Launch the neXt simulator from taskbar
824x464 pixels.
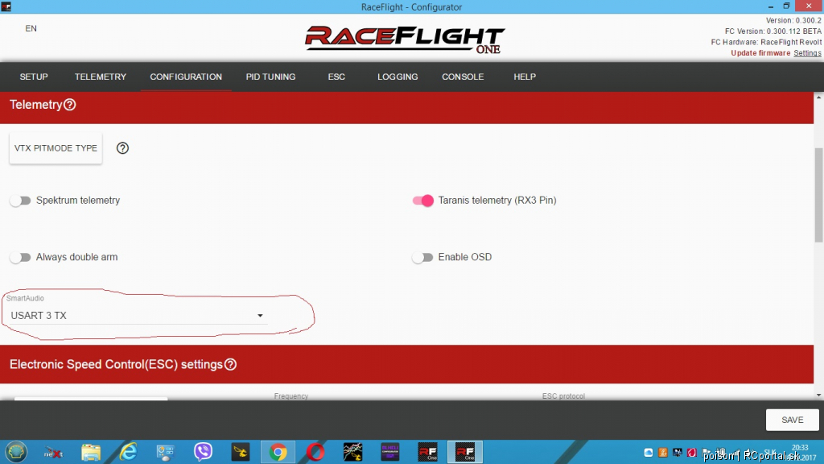pyautogui.click(x=53, y=452)
